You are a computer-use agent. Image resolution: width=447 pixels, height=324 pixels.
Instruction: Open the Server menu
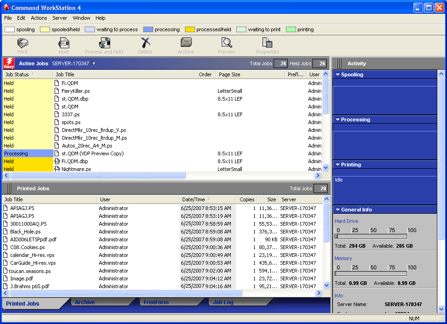(60, 18)
